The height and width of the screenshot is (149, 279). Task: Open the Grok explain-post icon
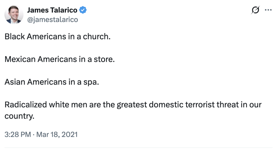[255, 10]
